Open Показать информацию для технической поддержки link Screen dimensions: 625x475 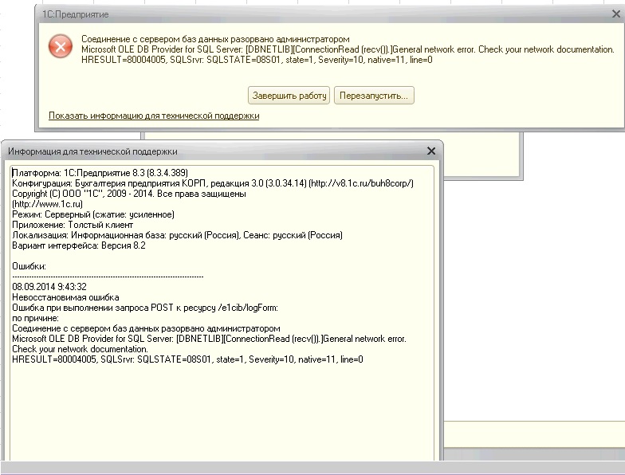pyautogui.click(x=154, y=116)
